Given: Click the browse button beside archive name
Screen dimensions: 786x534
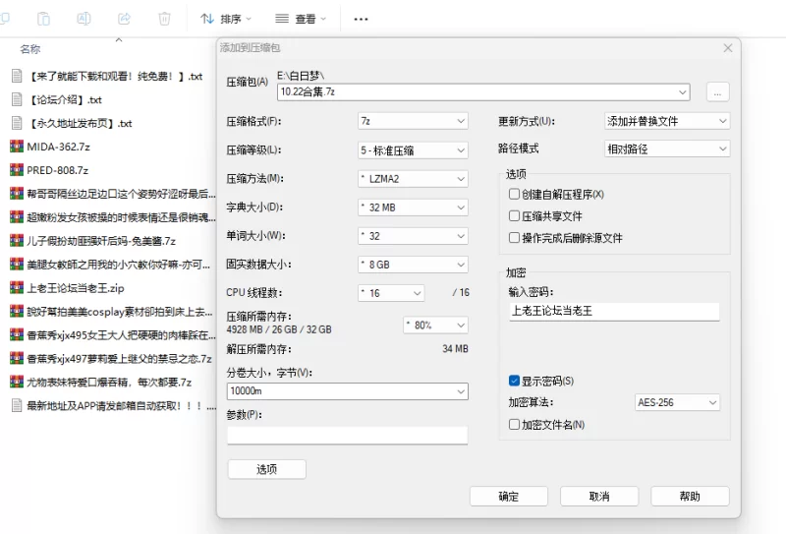Looking at the screenshot, I should click(x=716, y=91).
